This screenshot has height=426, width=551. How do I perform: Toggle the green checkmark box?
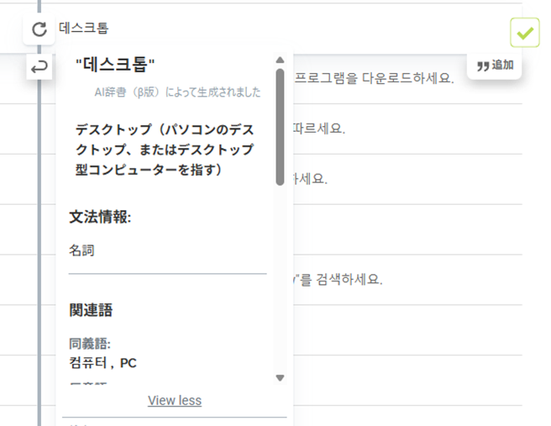pyautogui.click(x=524, y=33)
